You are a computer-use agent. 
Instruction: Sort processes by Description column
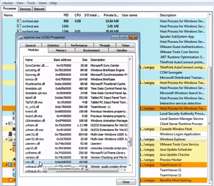[x=168, y=15]
